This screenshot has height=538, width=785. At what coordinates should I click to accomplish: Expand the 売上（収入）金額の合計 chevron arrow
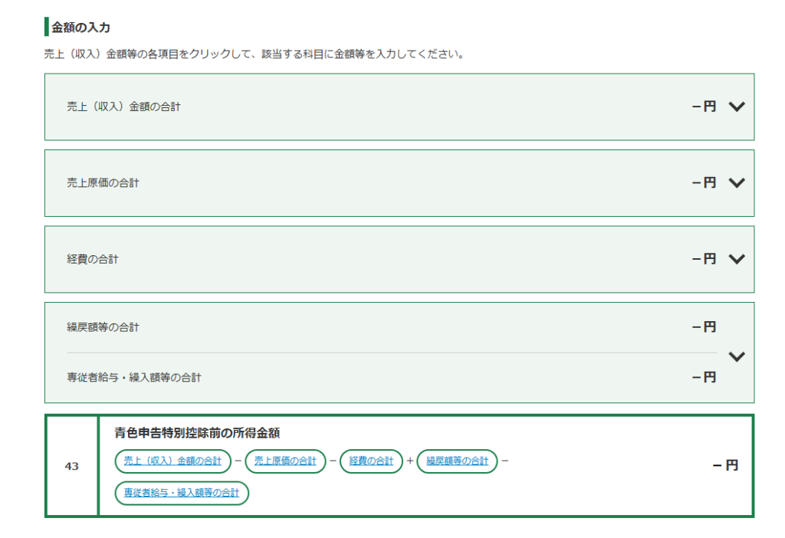[736, 107]
